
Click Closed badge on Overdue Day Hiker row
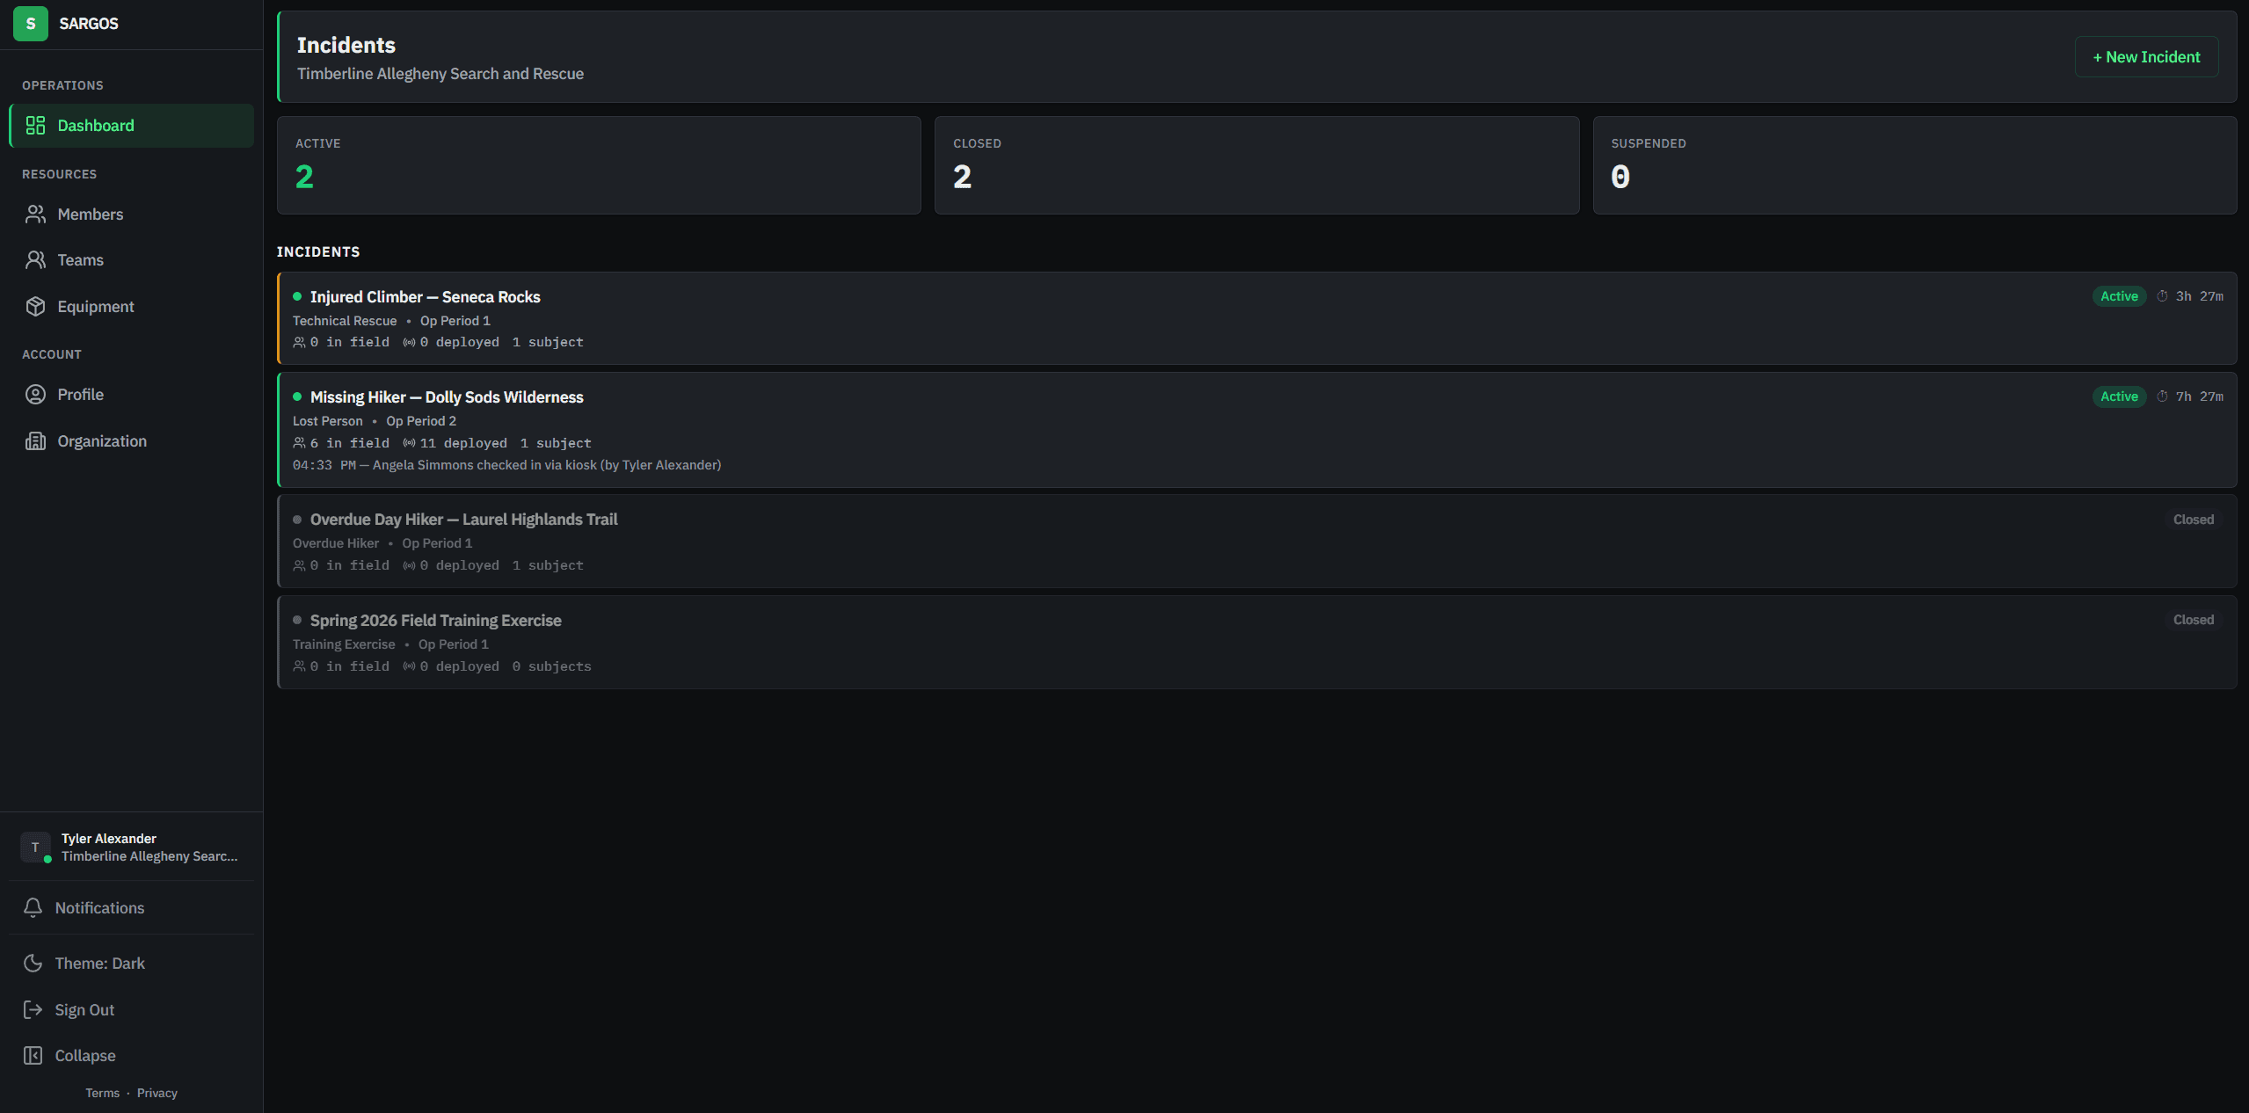coord(2194,520)
